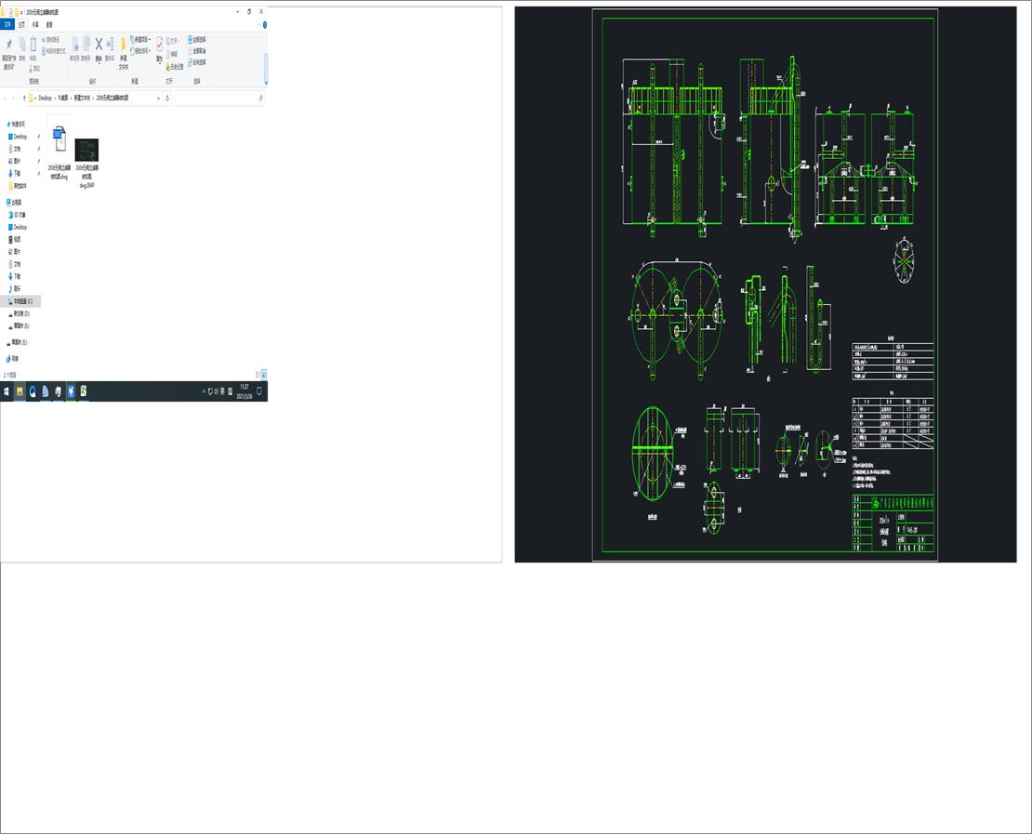Switch to the Home ribbon tab
This screenshot has height=834, width=1032.
pyautogui.click(x=21, y=24)
